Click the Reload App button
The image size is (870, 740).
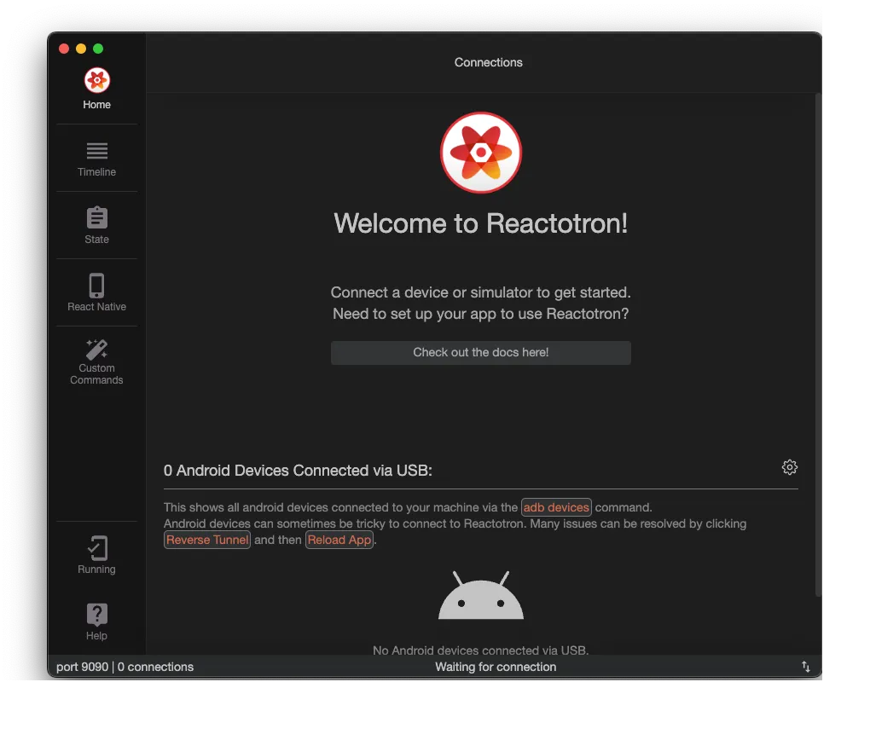pyautogui.click(x=339, y=540)
